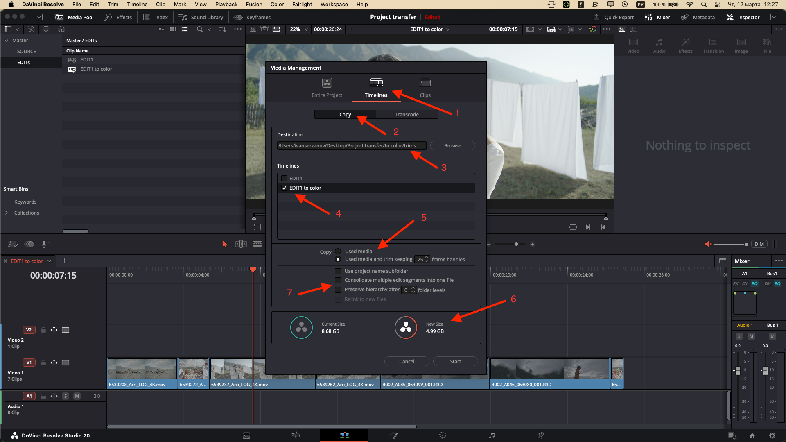The height and width of the screenshot is (442, 786).
Task: Expand Collections in Smart Bins
Action: coord(7,213)
